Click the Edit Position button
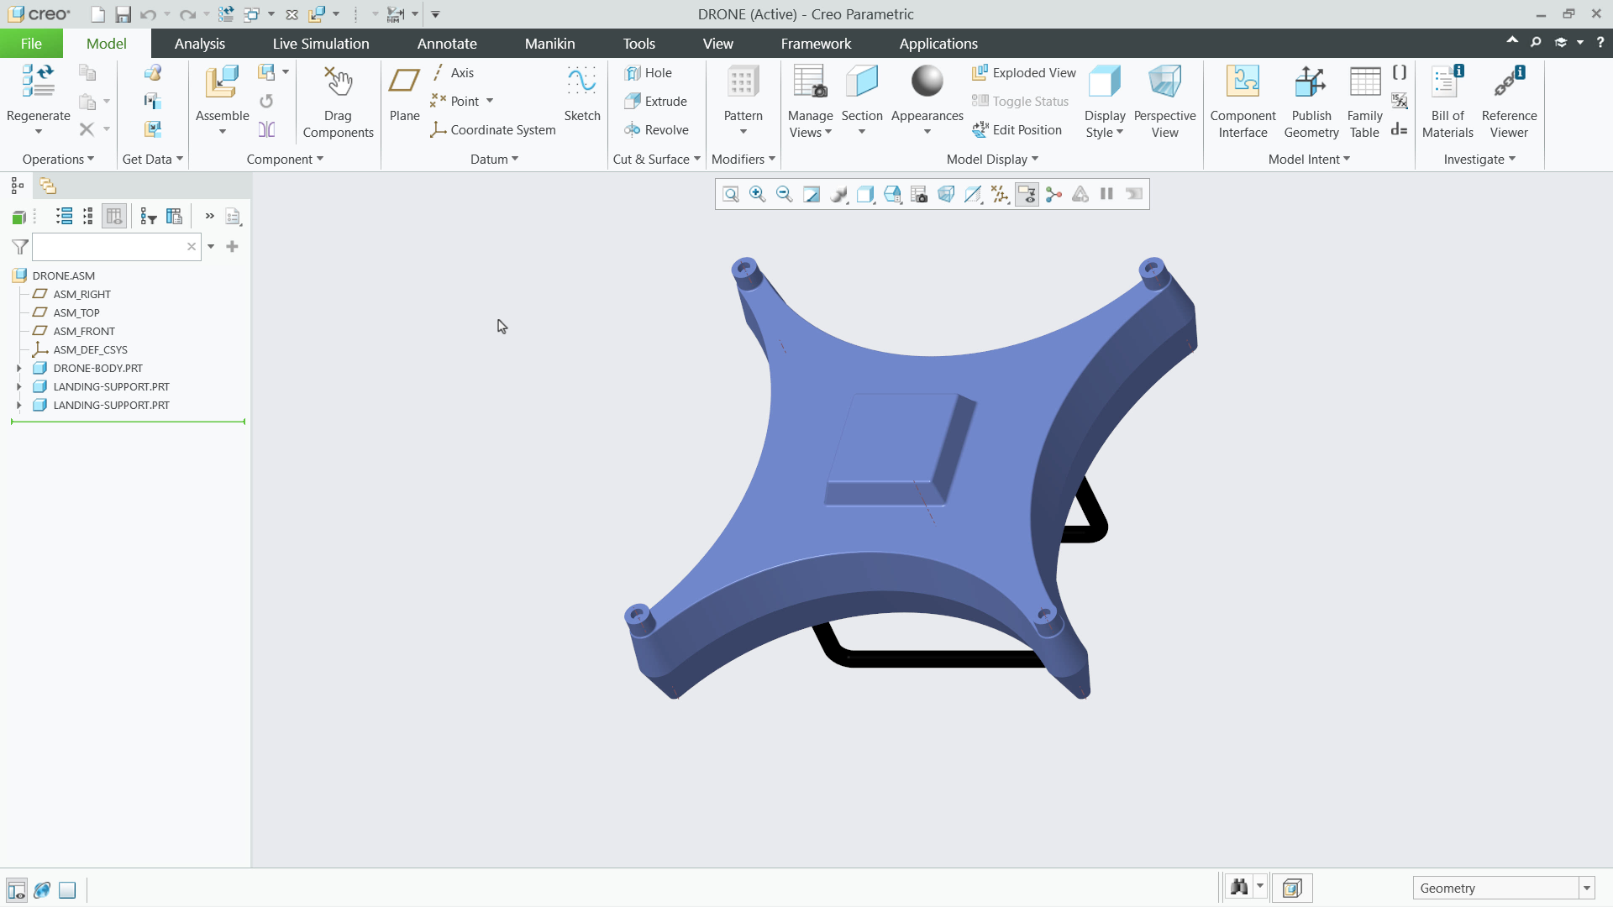 (x=1017, y=130)
